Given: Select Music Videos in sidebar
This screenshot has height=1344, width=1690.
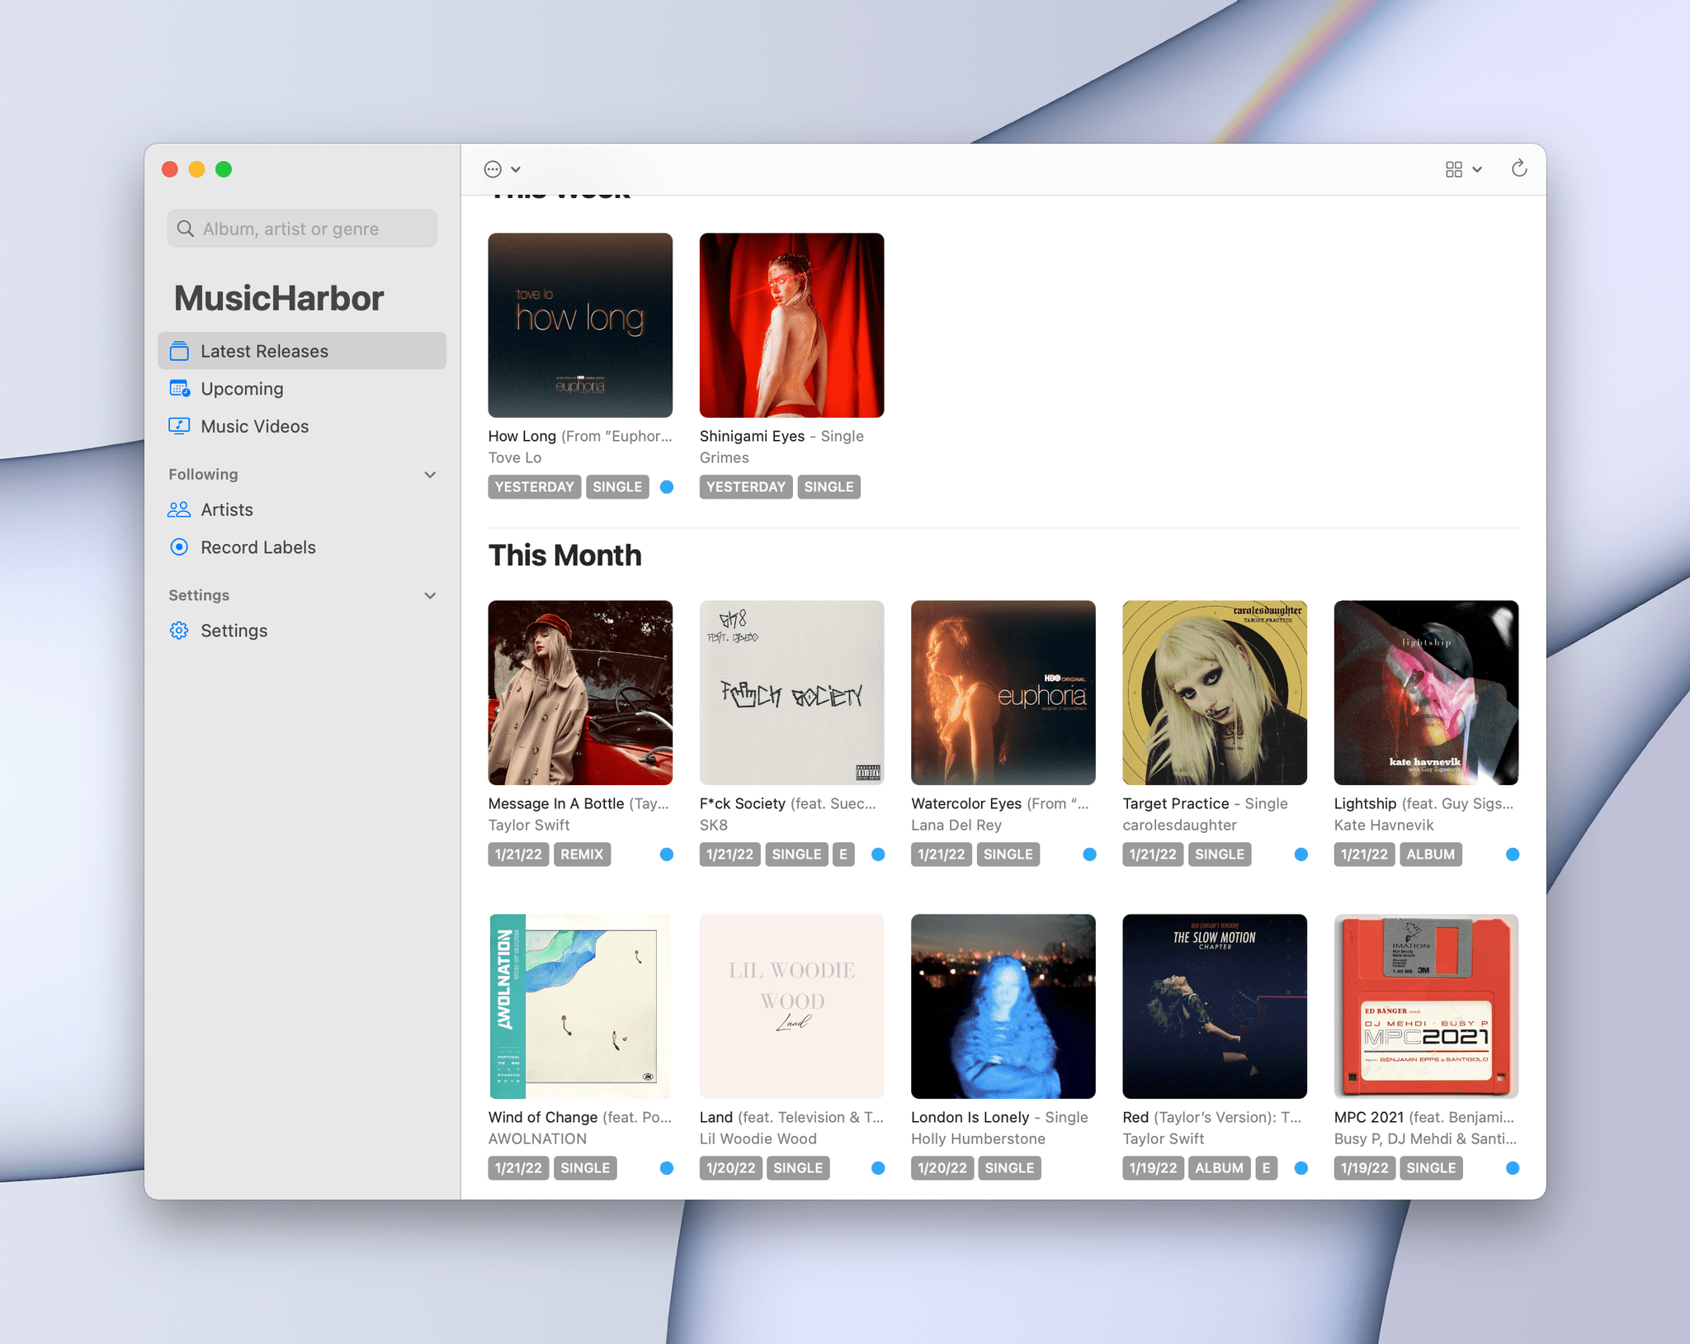Looking at the screenshot, I should [302, 426].
